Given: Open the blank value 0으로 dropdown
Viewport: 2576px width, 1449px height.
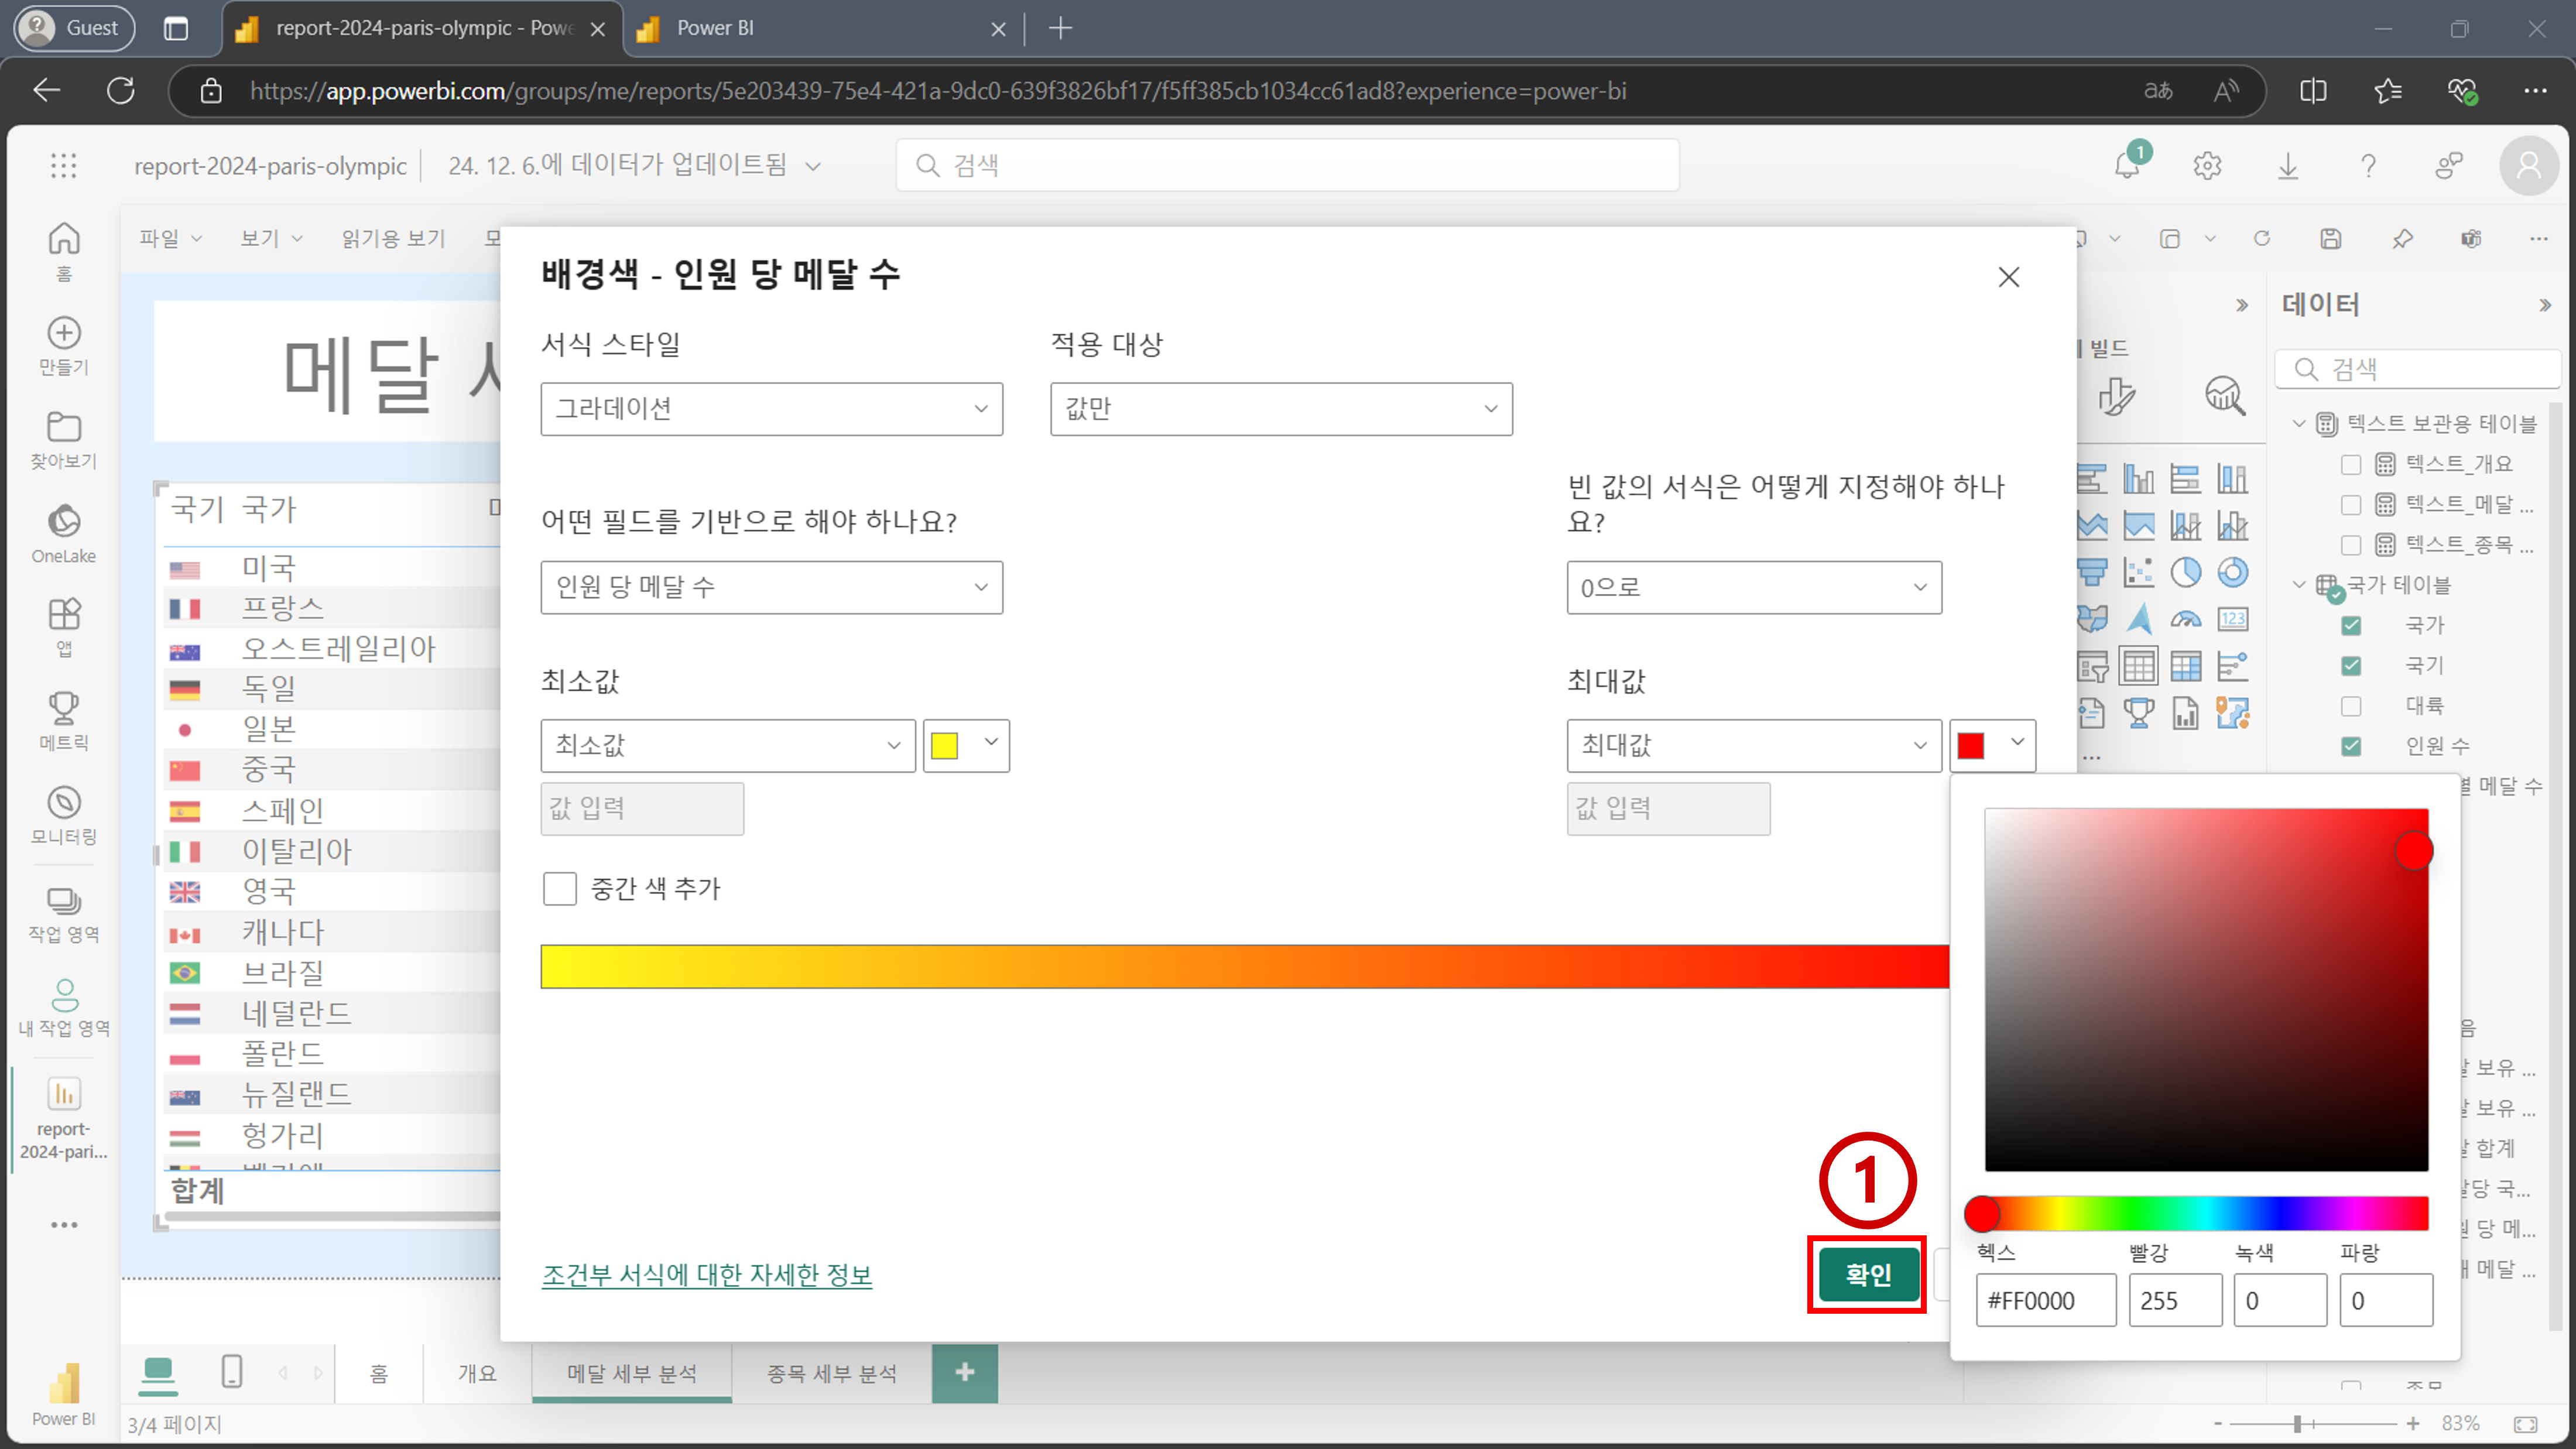Looking at the screenshot, I should tap(1754, 587).
